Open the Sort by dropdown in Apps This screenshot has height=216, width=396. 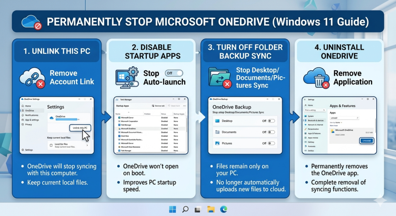pos(336,122)
